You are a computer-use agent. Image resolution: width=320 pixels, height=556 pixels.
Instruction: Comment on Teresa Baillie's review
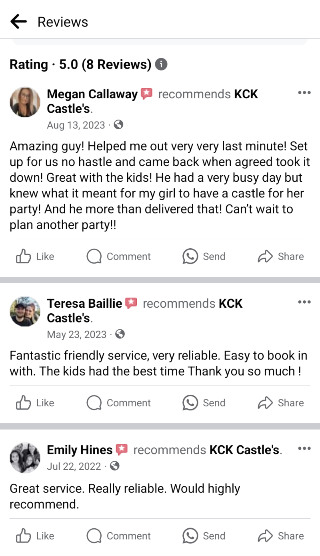[118, 403]
